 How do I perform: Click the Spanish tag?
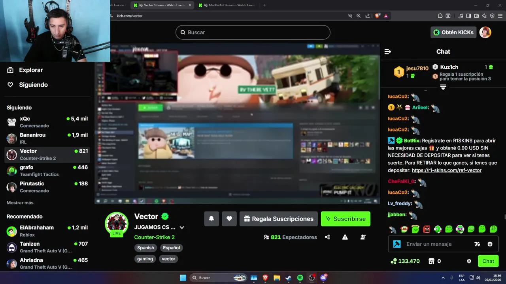145,248
